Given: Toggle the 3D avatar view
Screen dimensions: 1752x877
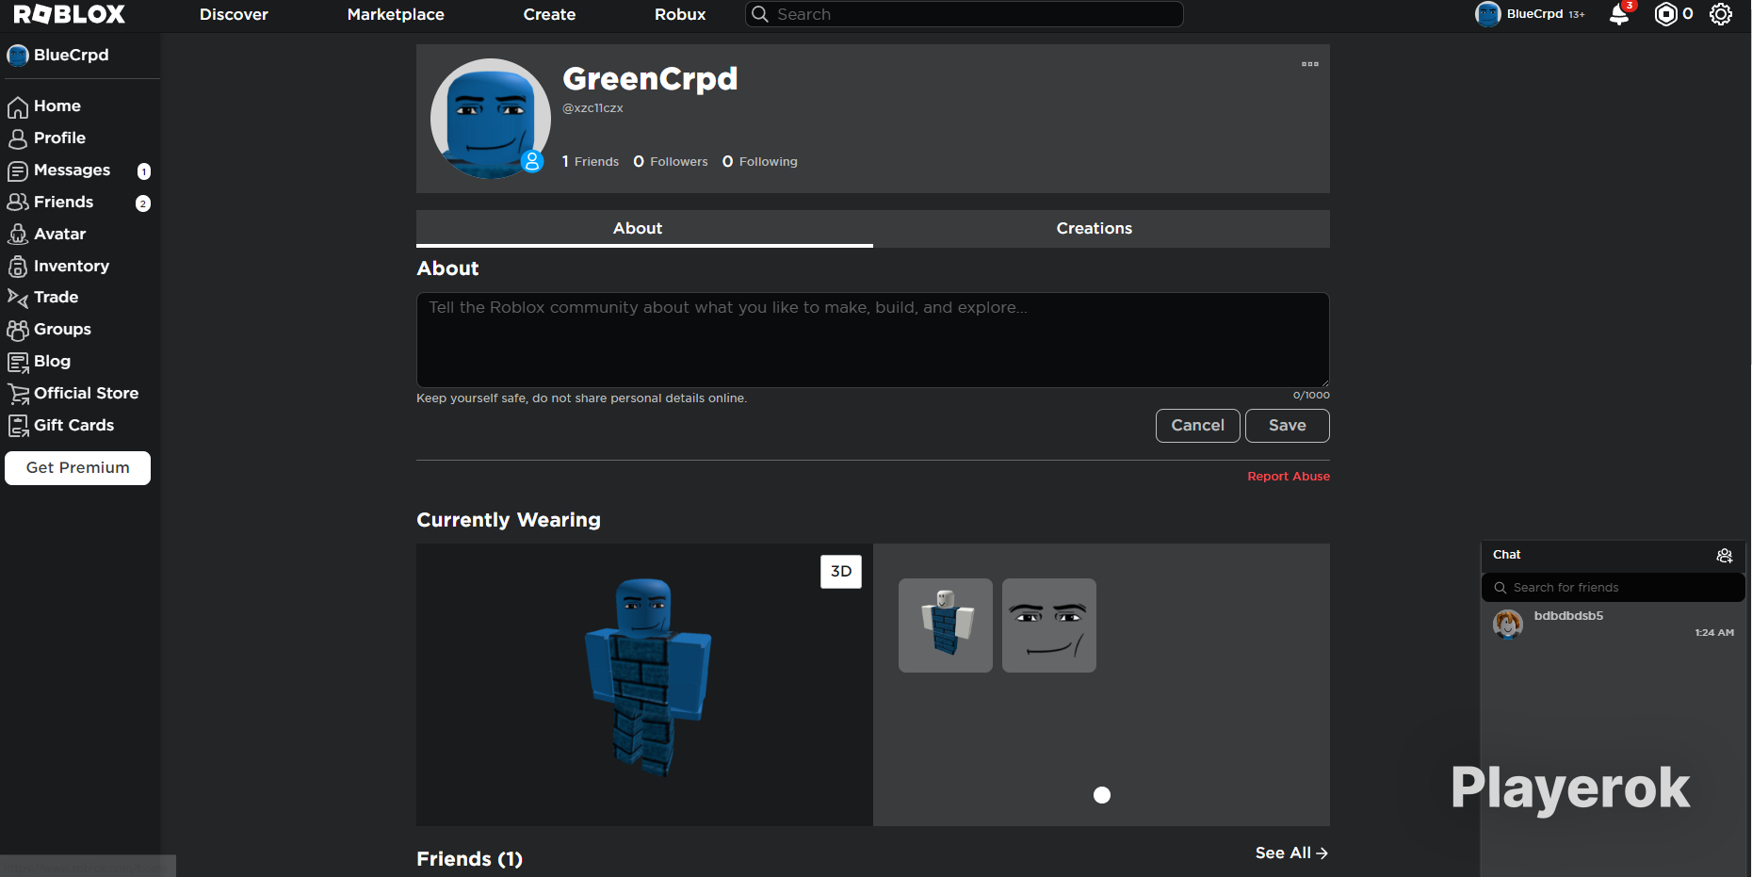Looking at the screenshot, I should click(x=841, y=572).
